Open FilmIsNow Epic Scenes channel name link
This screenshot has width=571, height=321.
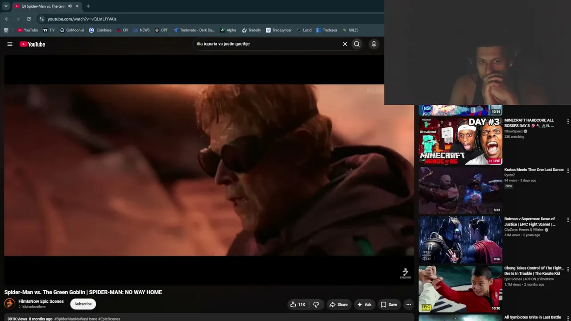[x=41, y=301]
